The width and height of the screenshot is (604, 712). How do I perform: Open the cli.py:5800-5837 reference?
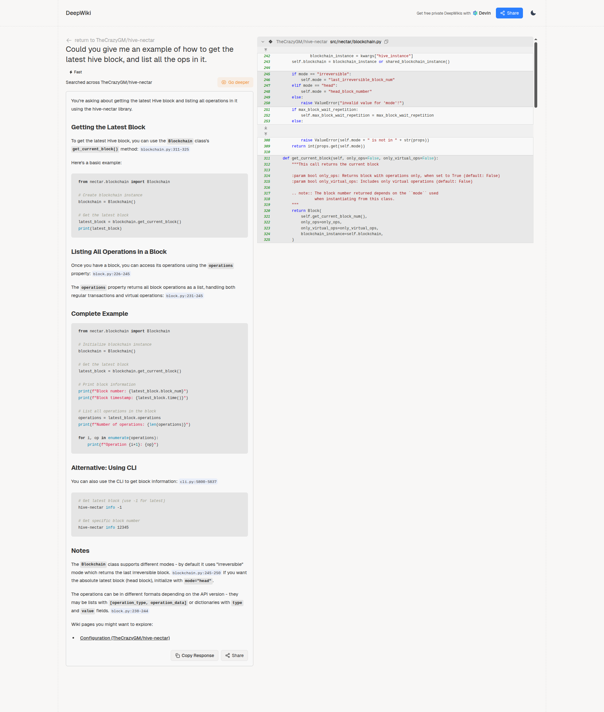[x=198, y=482]
